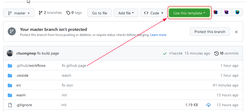Click the green commit status checkmark
Viewport: 246px width, 112px height.
click(x=165, y=53)
